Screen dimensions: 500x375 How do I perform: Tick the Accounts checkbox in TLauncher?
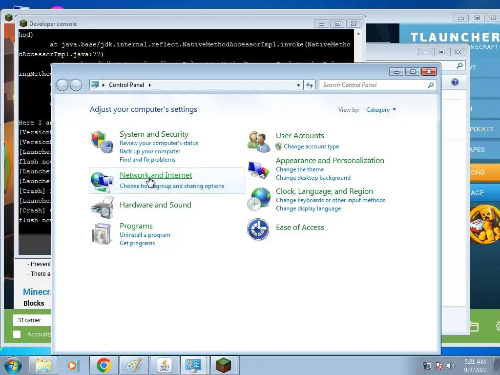17,334
